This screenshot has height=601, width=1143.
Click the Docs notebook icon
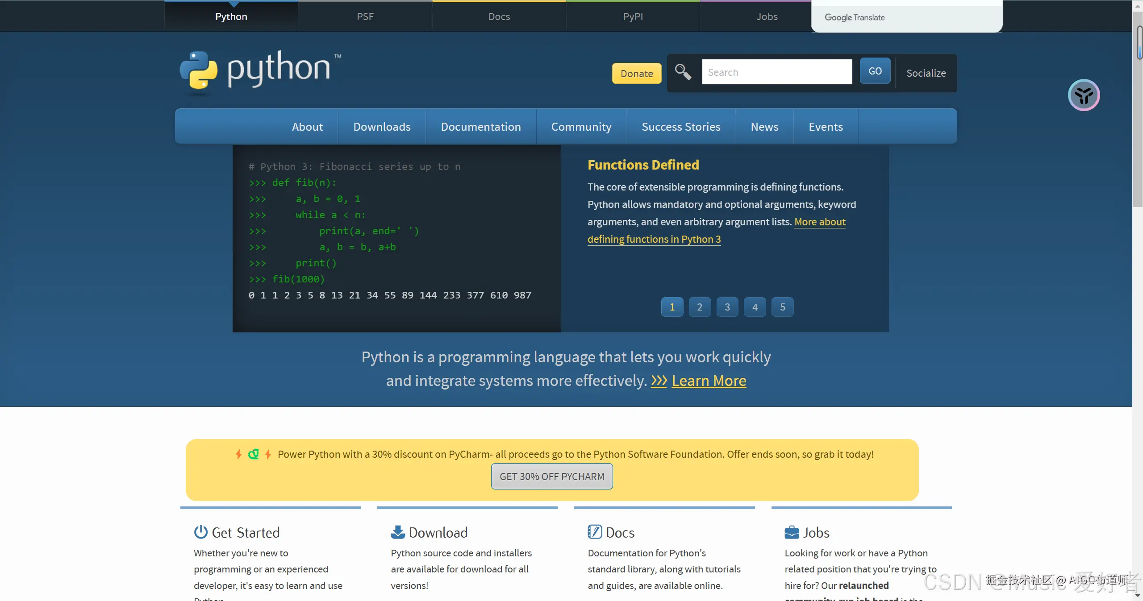[594, 532]
